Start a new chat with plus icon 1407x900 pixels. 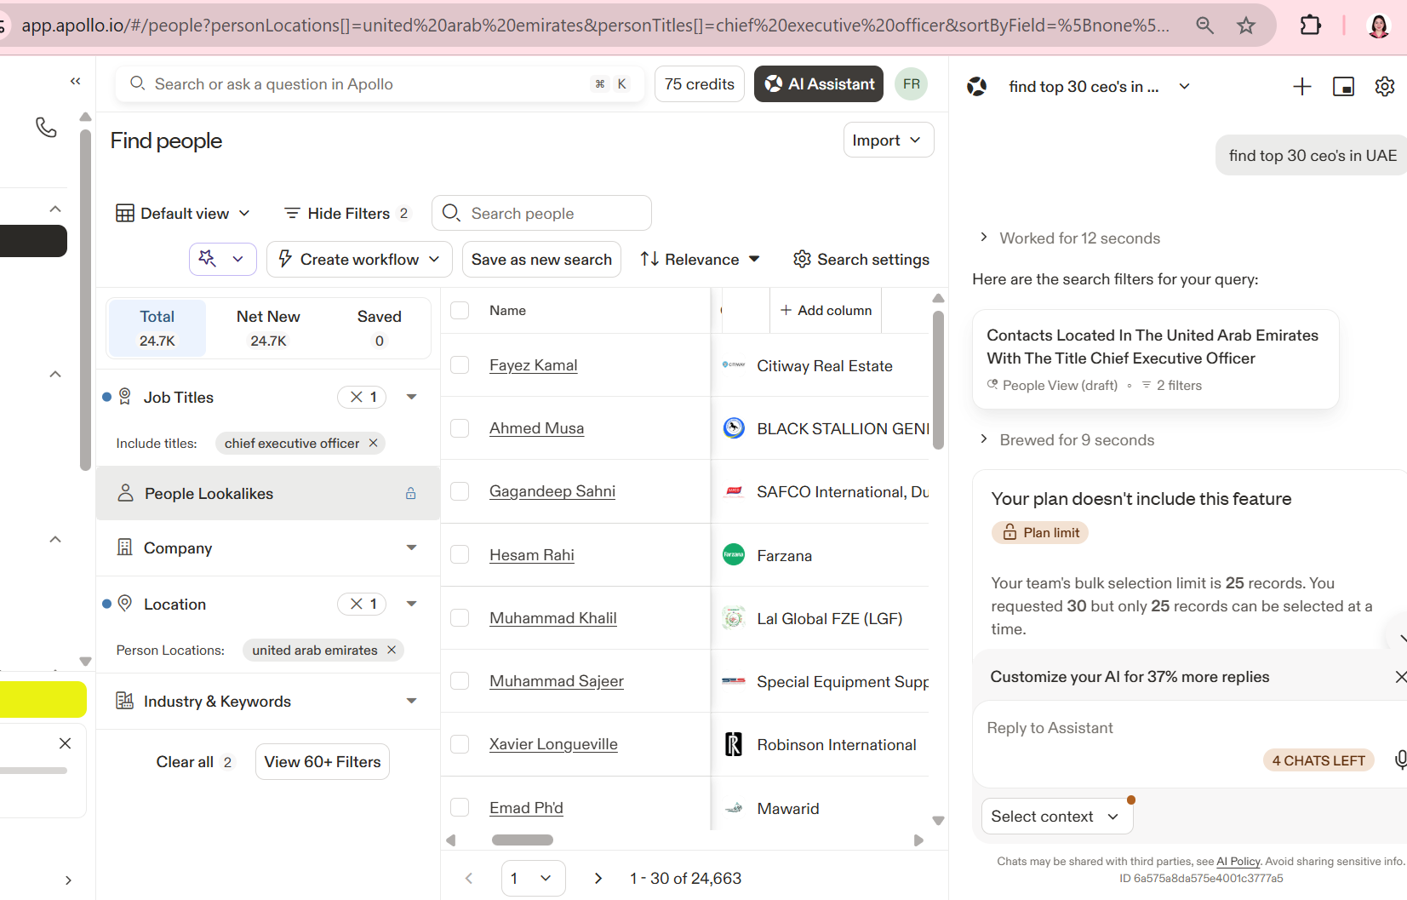pos(1301,87)
